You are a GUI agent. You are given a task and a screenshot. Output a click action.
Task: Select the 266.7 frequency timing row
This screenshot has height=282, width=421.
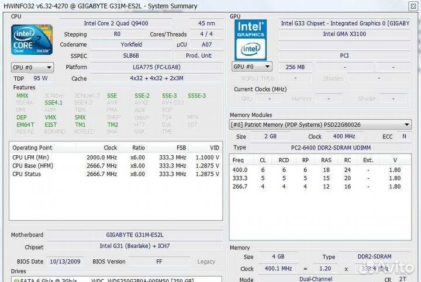(320, 186)
